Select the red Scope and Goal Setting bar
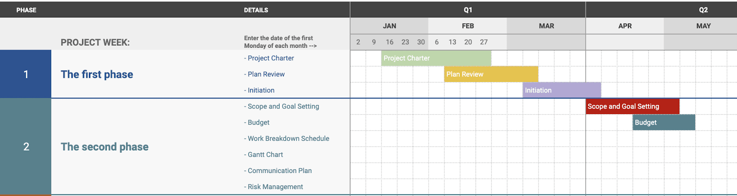Screen dimensions: 737x196 tap(632, 106)
